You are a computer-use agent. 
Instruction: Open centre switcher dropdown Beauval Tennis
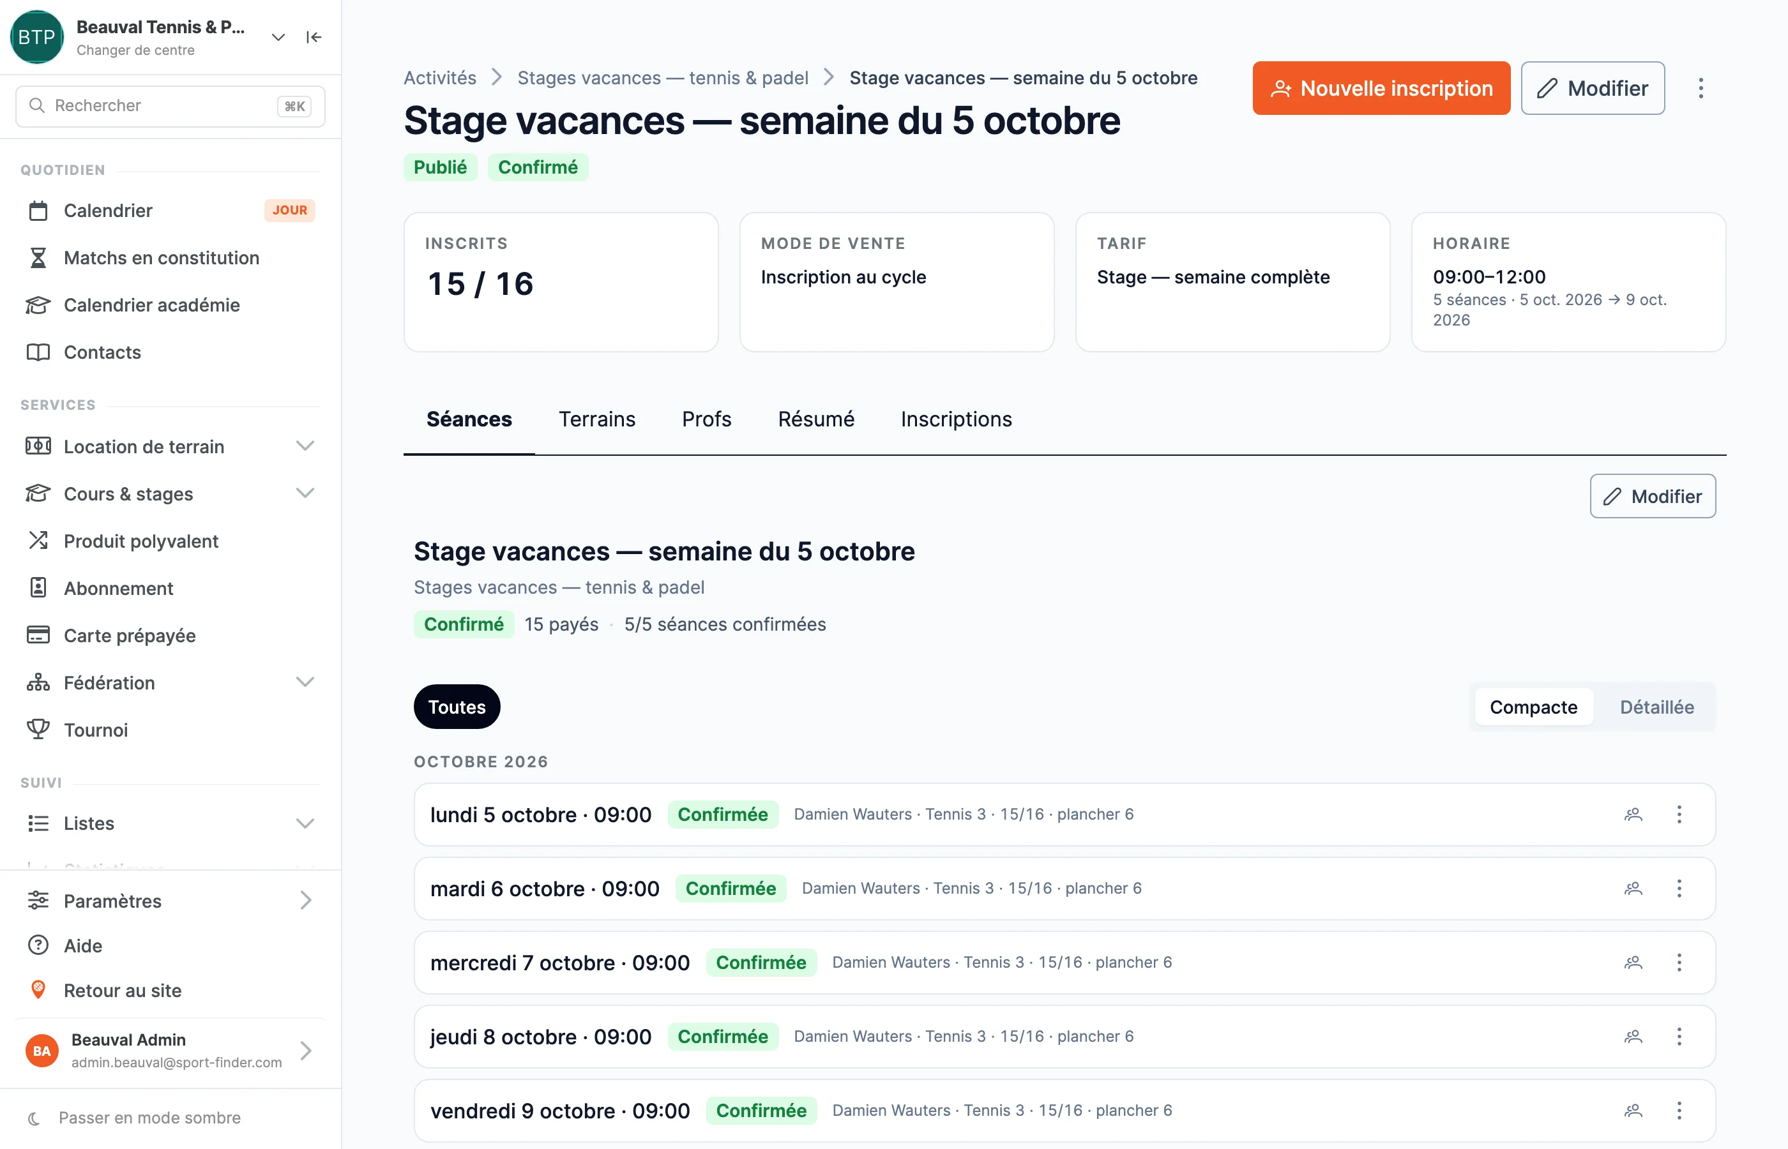[149, 37]
